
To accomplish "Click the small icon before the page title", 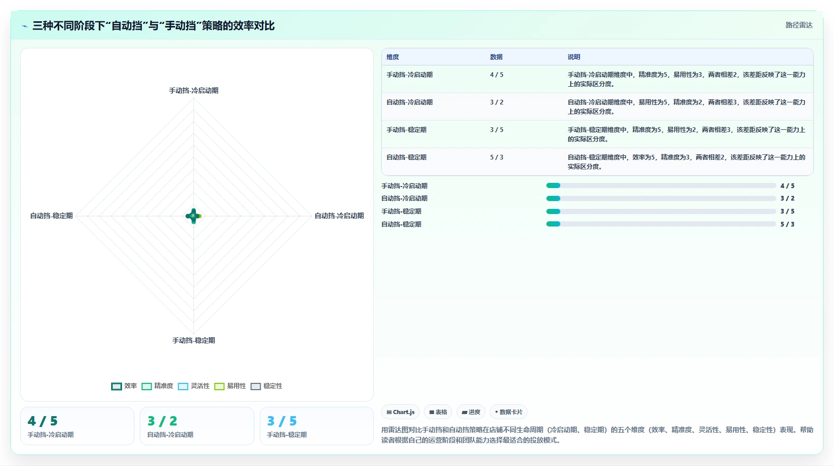I will pos(24,26).
